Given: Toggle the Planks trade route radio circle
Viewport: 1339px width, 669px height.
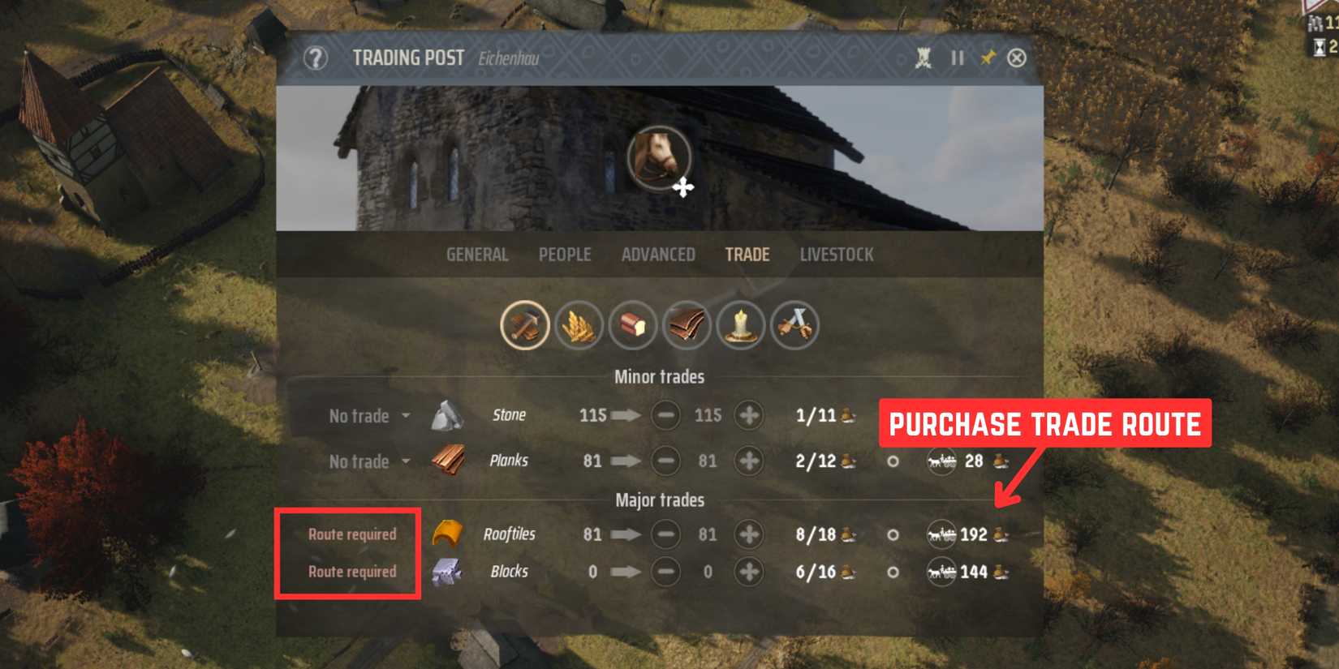Looking at the screenshot, I should 893,461.
